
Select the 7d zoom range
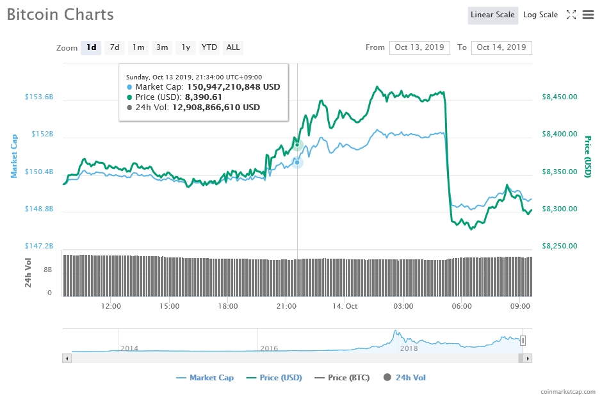tap(115, 47)
